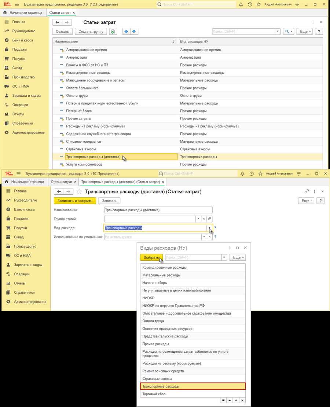Open main menu in Статьи затрат list window
This screenshot has width=330, height=407.
point(17,4)
